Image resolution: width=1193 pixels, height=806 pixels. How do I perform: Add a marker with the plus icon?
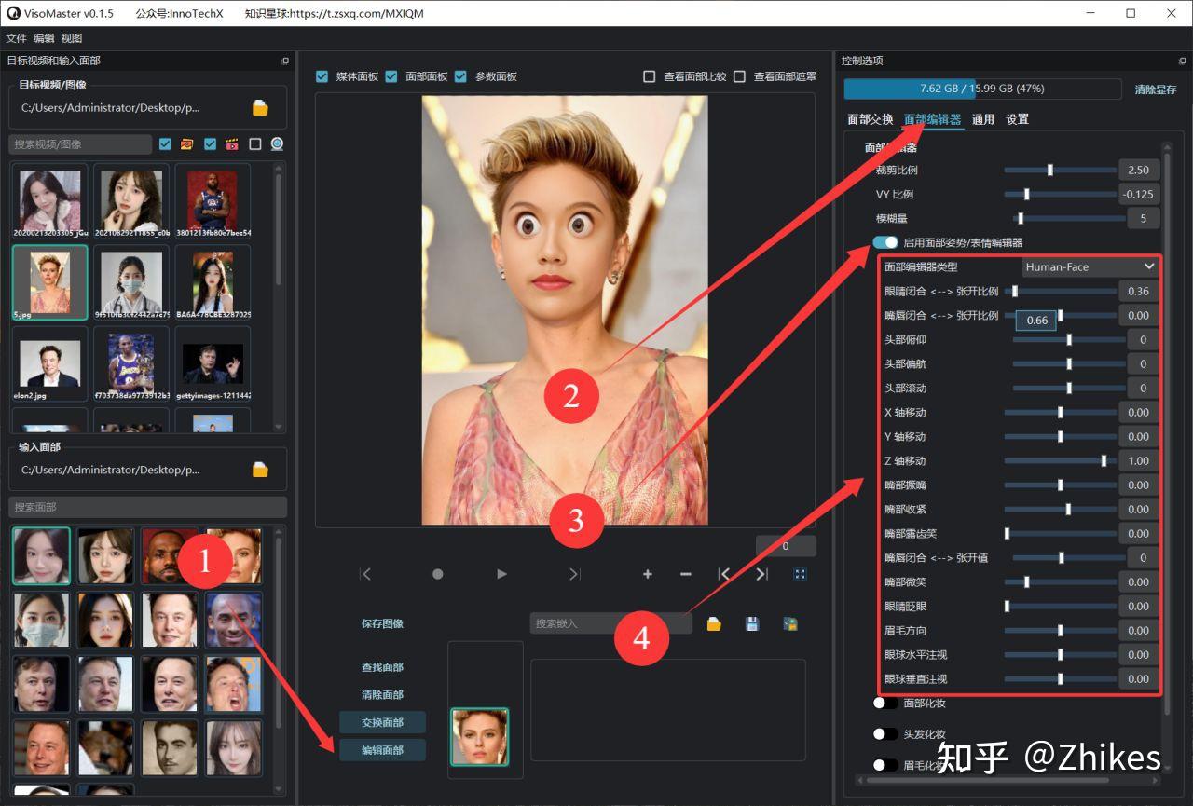[648, 574]
